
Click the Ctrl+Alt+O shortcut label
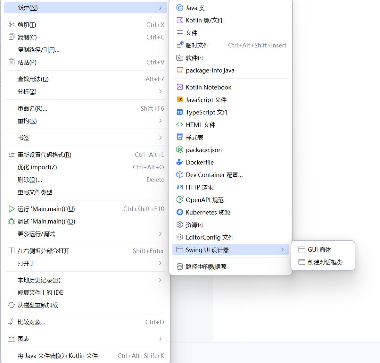tap(148, 167)
